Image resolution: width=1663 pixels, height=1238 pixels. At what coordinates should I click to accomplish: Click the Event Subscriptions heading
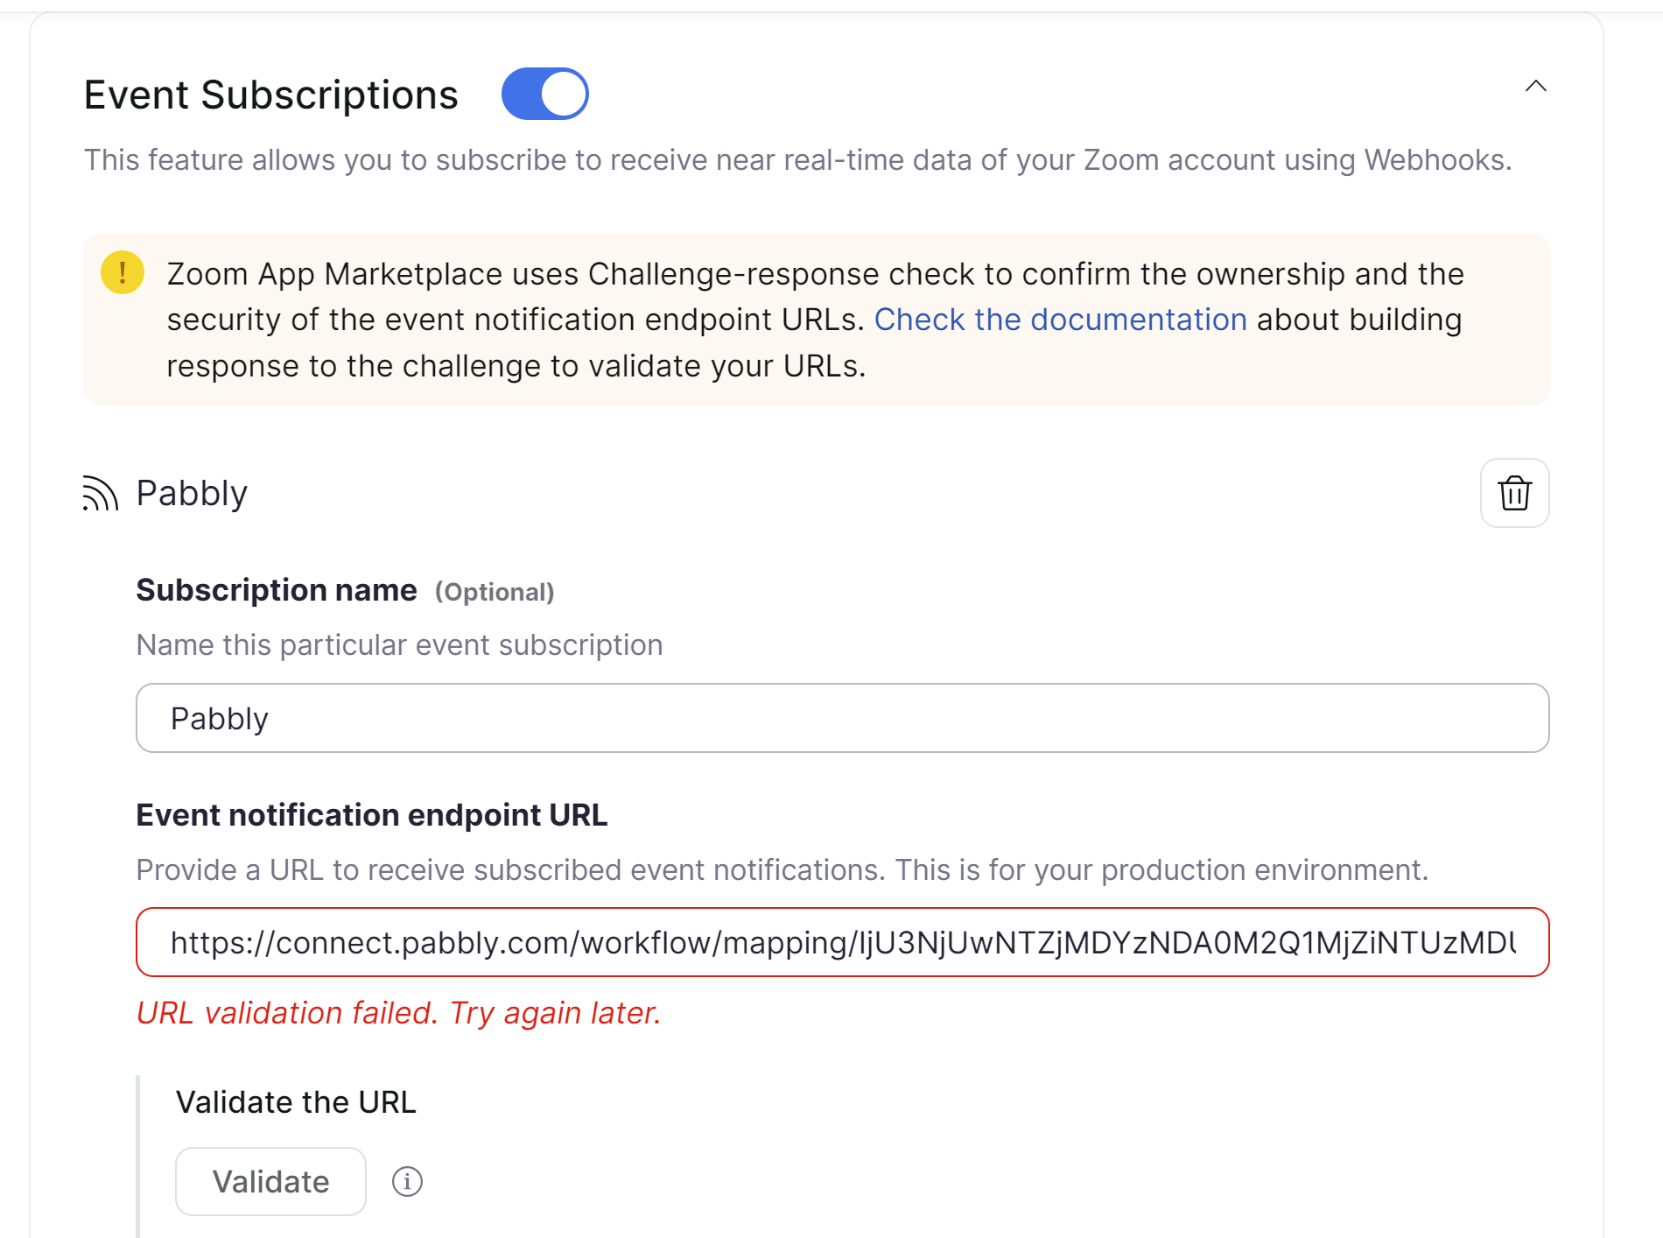pyautogui.click(x=270, y=95)
